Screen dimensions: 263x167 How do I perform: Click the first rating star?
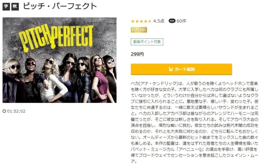click(x=133, y=21)
